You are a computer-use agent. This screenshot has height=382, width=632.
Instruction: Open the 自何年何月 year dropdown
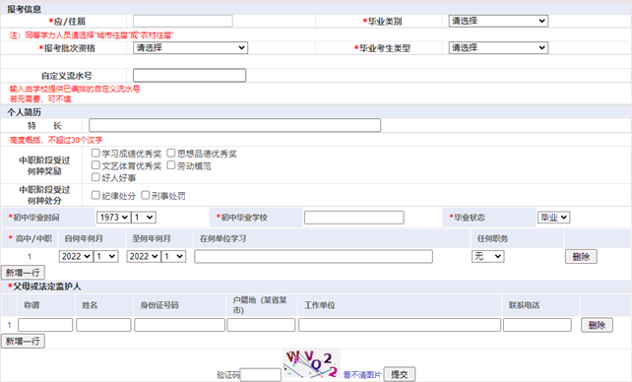point(76,257)
